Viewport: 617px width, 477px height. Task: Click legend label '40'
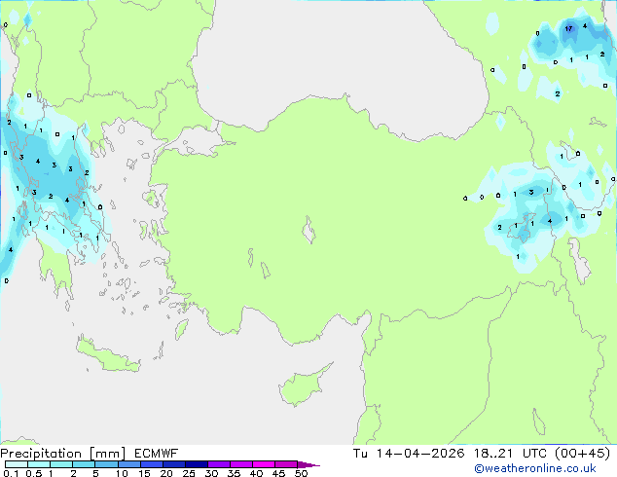point(256,473)
